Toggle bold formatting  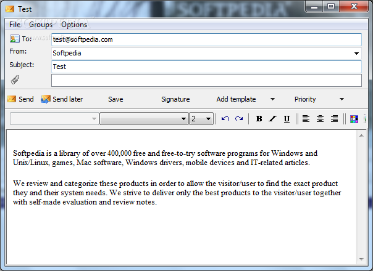[x=259, y=118]
